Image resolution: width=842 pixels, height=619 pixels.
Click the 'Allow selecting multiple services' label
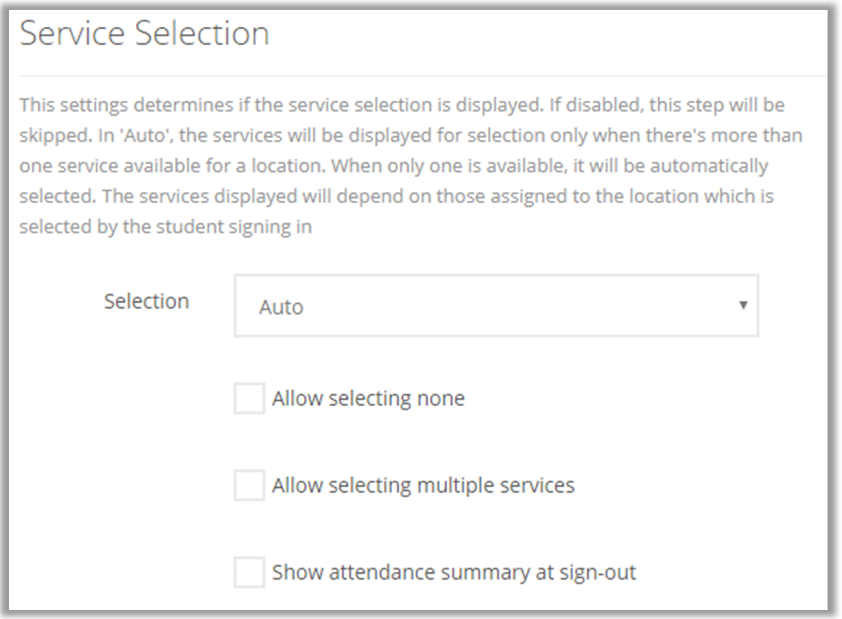click(x=423, y=485)
